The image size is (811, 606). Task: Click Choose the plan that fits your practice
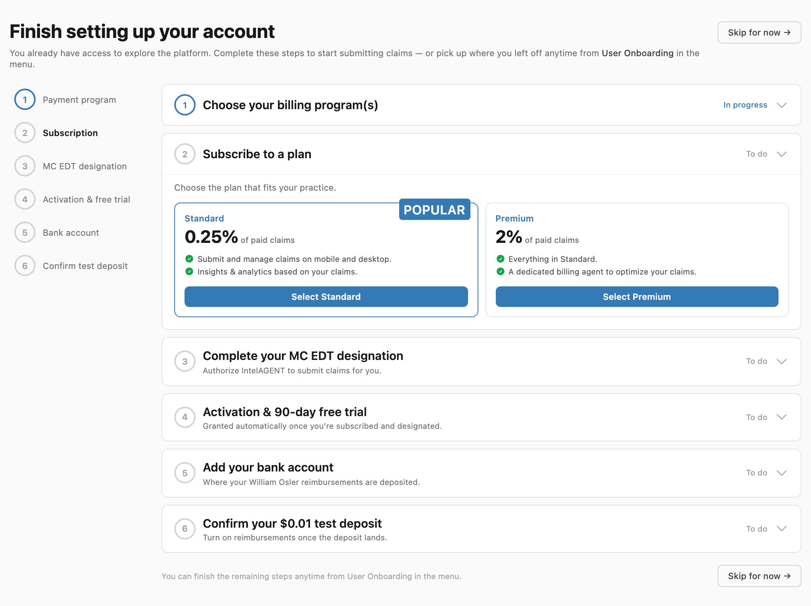pos(255,187)
